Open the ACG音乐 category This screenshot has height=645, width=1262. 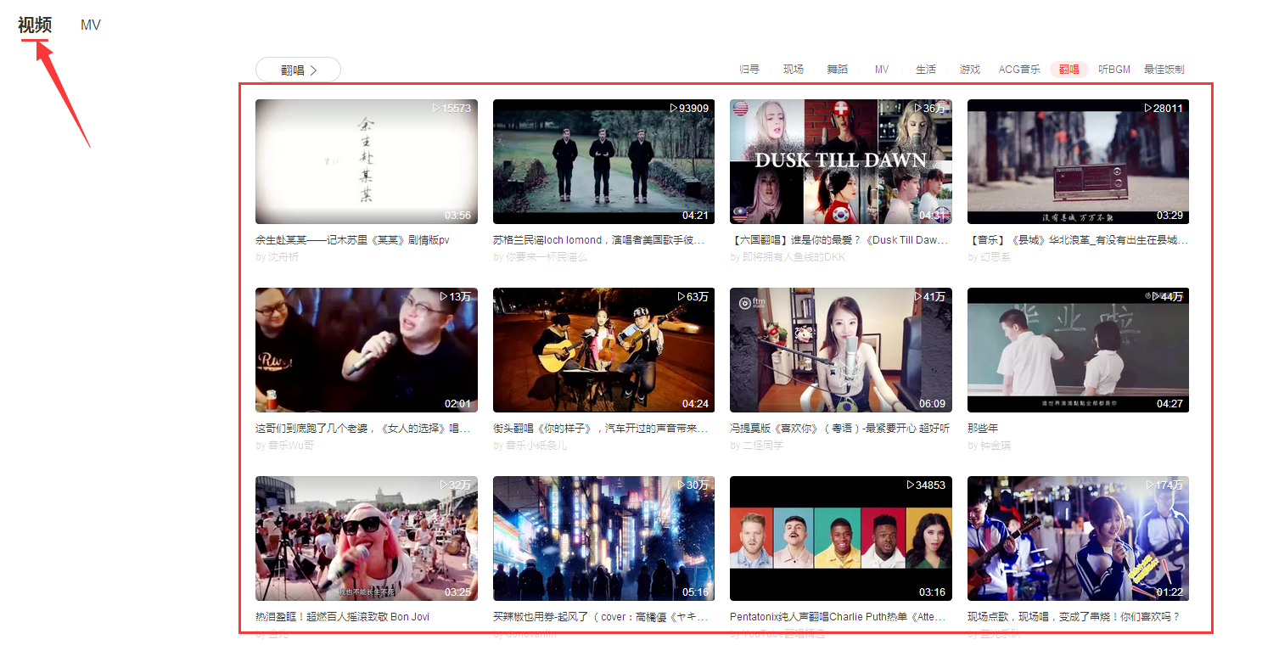pyautogui.click(x=1019, y=70)
